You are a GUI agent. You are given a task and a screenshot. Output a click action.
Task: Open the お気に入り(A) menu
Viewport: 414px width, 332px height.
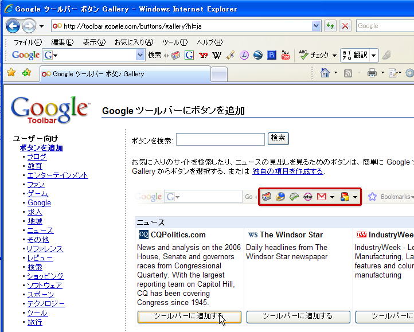tap(134, 42)
